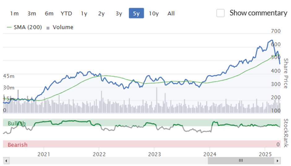
Task: Click the 2024 axis label
Action: 210,154
